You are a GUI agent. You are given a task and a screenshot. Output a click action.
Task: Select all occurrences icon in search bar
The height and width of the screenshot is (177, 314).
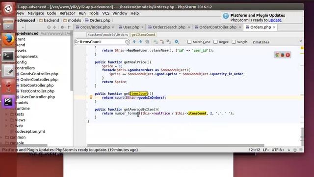pos(169,42)
